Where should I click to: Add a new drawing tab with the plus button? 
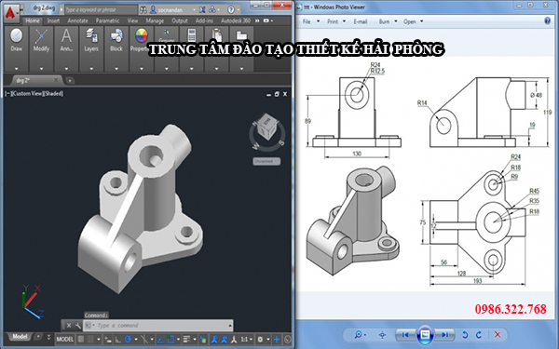click(70, 80)
